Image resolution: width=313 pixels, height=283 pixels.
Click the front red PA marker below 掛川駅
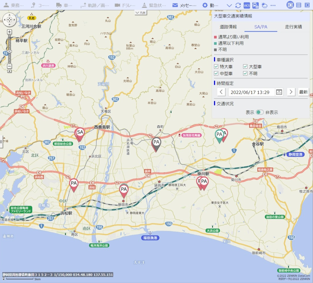pos(204,182)
